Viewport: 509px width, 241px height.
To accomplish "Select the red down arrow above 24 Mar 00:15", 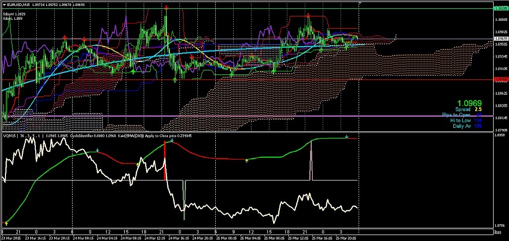I will click(x=84, y=39).
